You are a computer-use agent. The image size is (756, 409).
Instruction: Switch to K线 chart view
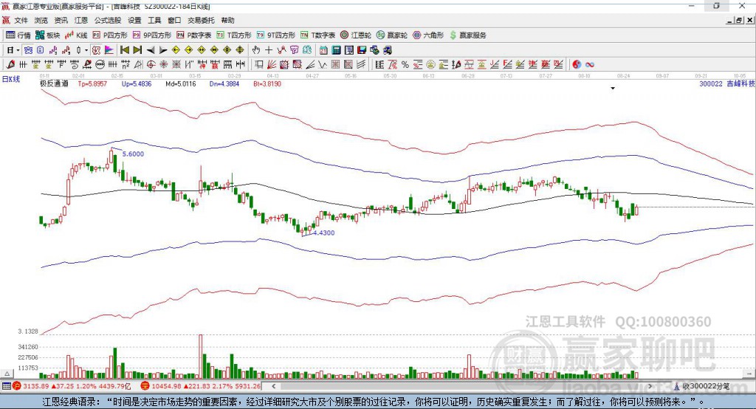(77, 35)
